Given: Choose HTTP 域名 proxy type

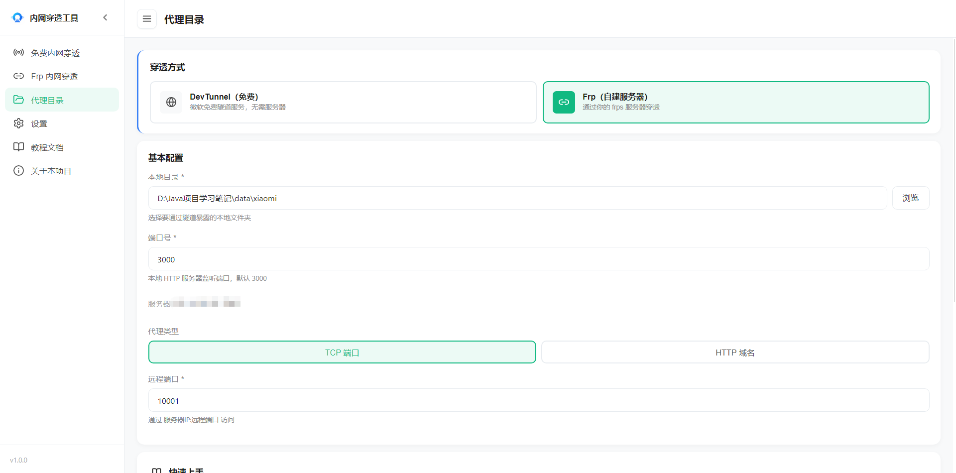Looking at the screenshot, I should pos(735,352).
